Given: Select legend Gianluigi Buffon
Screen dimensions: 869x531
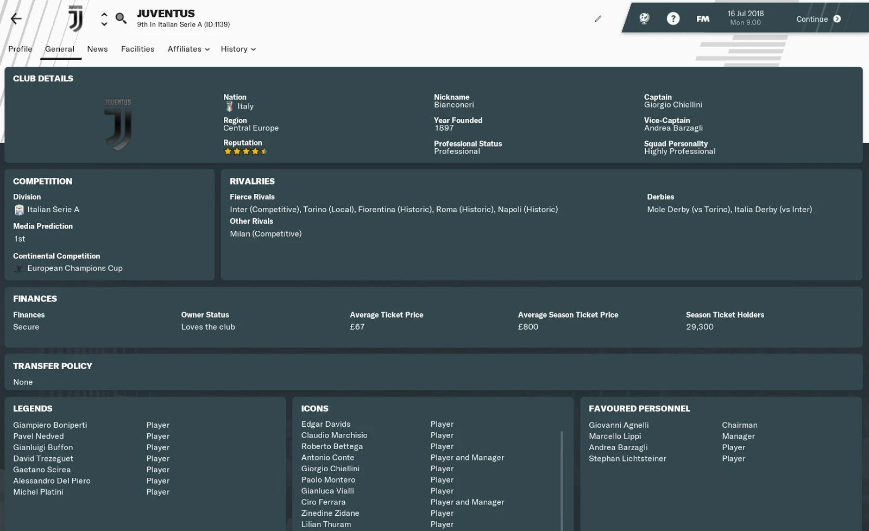Looking at the screenshot, I should [43, 447].
